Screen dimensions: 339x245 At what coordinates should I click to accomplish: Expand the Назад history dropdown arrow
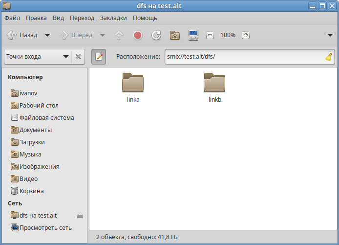point(47,35)
